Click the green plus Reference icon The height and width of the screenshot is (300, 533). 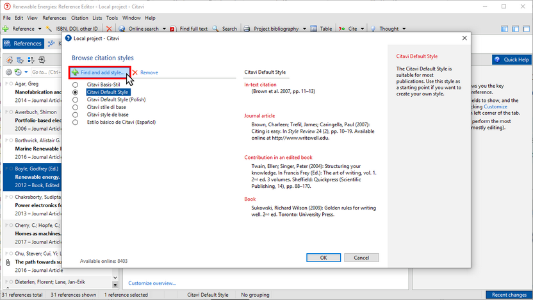pos(5,29)
